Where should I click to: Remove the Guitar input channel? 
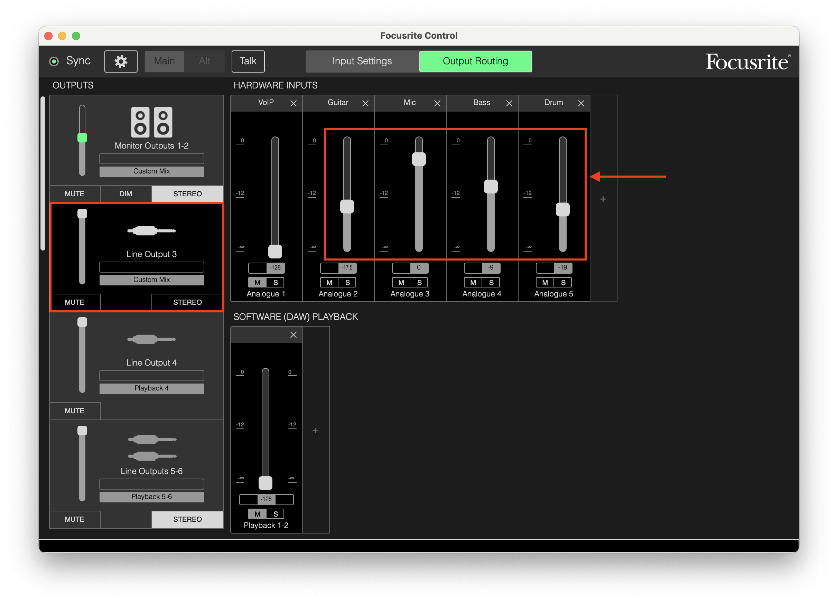[365, 103]
